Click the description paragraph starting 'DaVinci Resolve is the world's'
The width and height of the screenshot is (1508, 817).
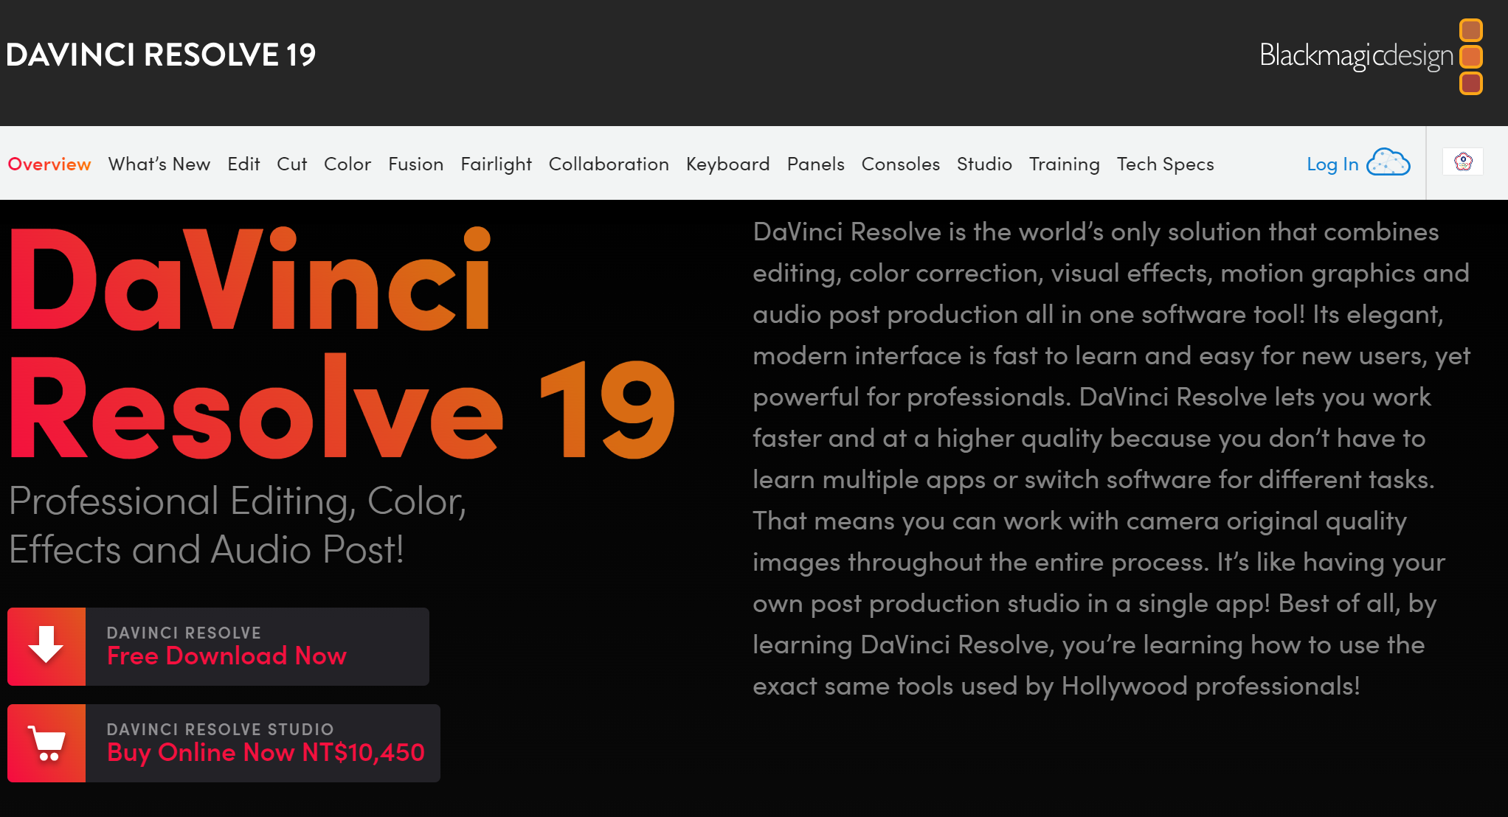tap(1111, 459)
